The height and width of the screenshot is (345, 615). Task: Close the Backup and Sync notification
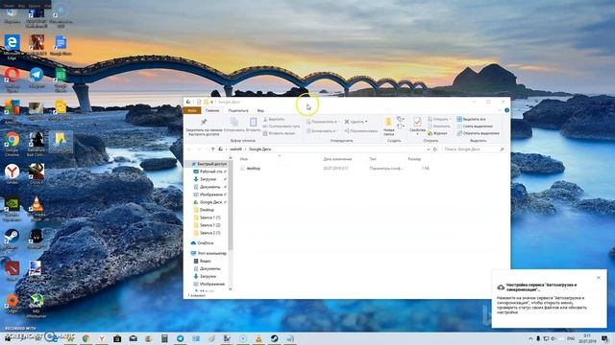pos(599,277)
